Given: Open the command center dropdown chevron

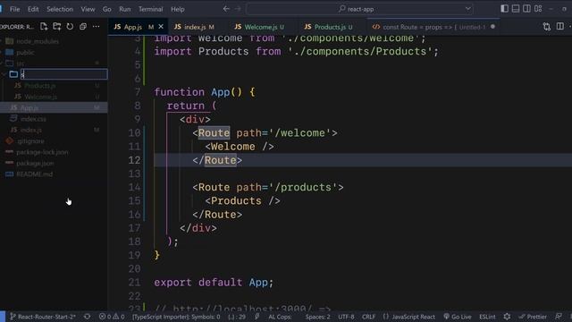Looking at the screenshot, I should point(468,9).
